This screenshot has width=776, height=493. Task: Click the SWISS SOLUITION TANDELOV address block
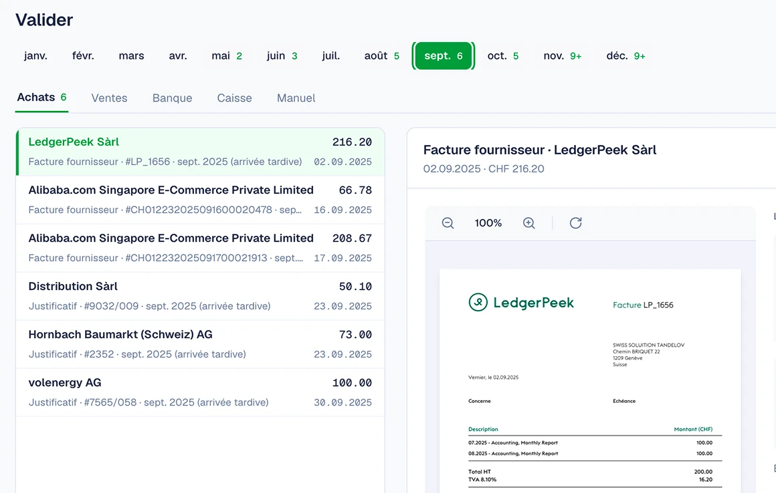(x=648, y=355)
